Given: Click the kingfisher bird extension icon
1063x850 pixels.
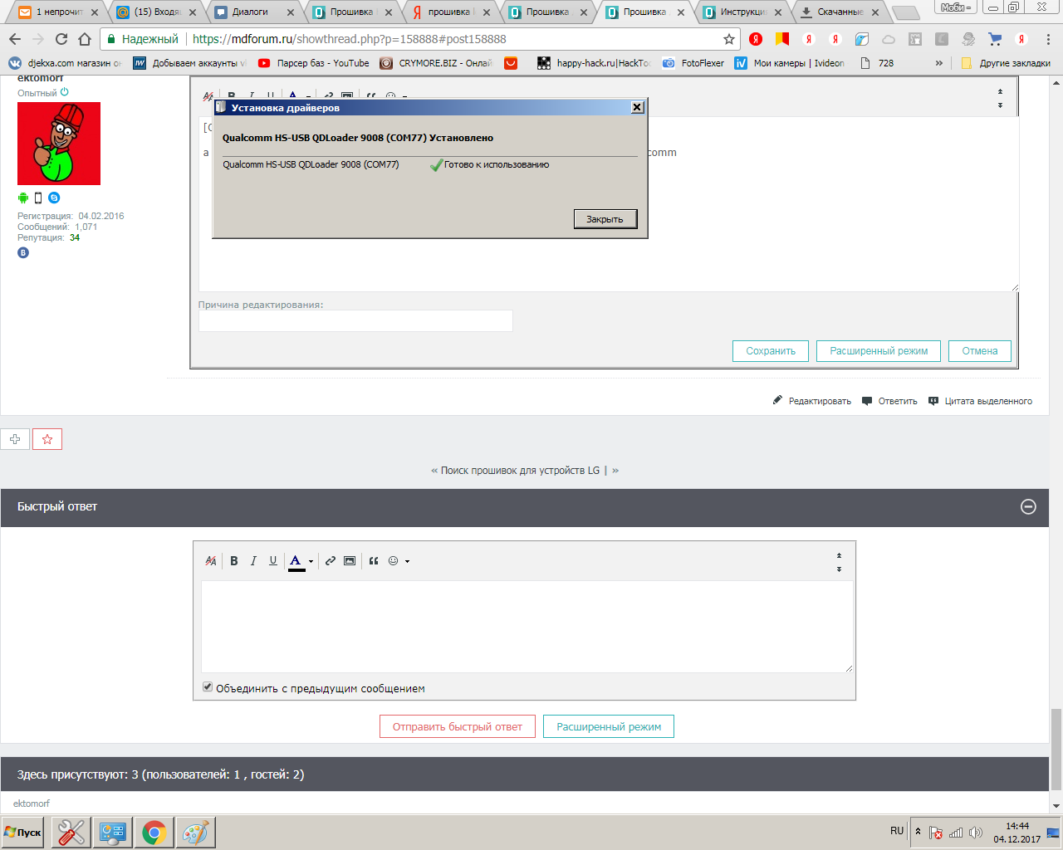Looking at the screenshot, I should click(x=862, y=39).
